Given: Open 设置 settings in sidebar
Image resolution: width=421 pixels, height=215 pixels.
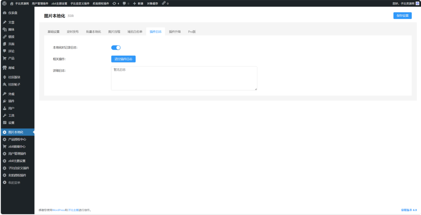Looking at the screenshot, I should [x=11, y=123].
